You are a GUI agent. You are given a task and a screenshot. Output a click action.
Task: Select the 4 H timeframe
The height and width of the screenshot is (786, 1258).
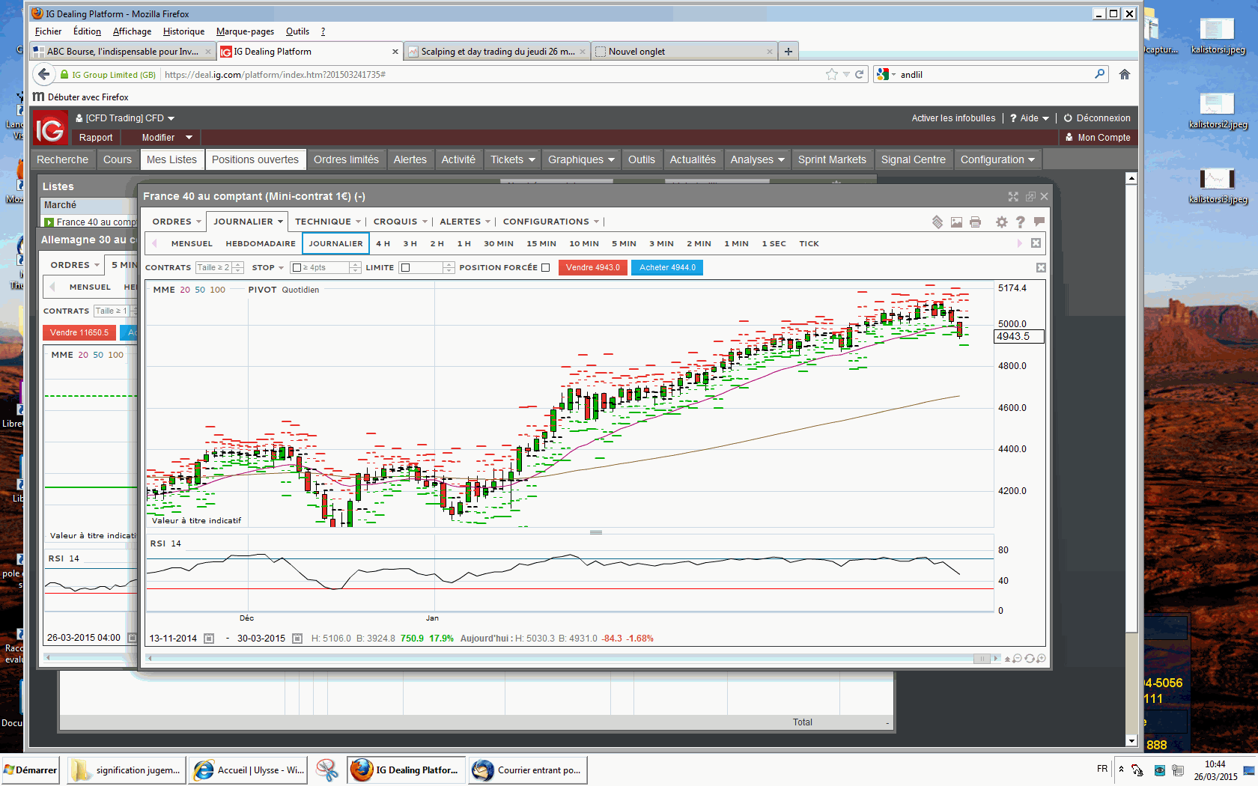[x=383, y=243]
